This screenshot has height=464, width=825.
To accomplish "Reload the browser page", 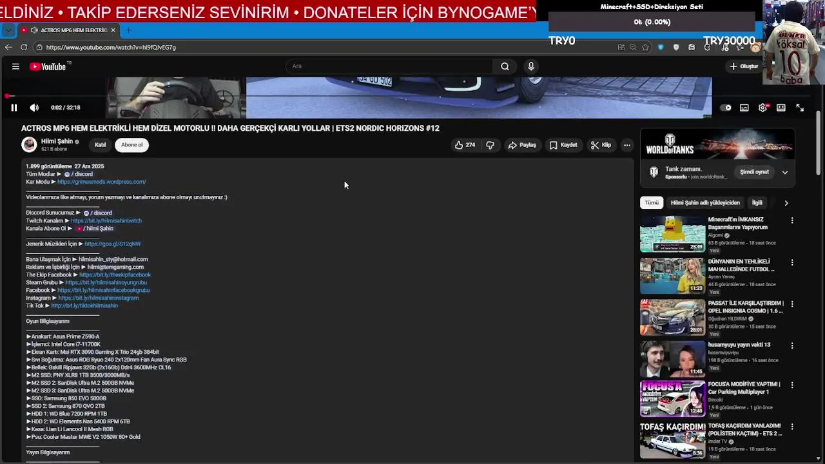I will pos(24,47).
